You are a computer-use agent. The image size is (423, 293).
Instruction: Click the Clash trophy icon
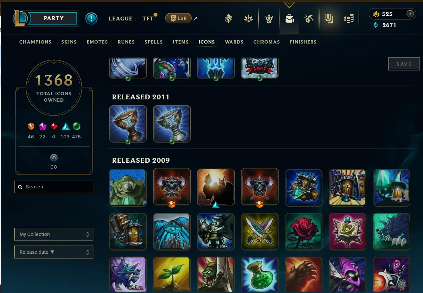[x=269, y=19]
